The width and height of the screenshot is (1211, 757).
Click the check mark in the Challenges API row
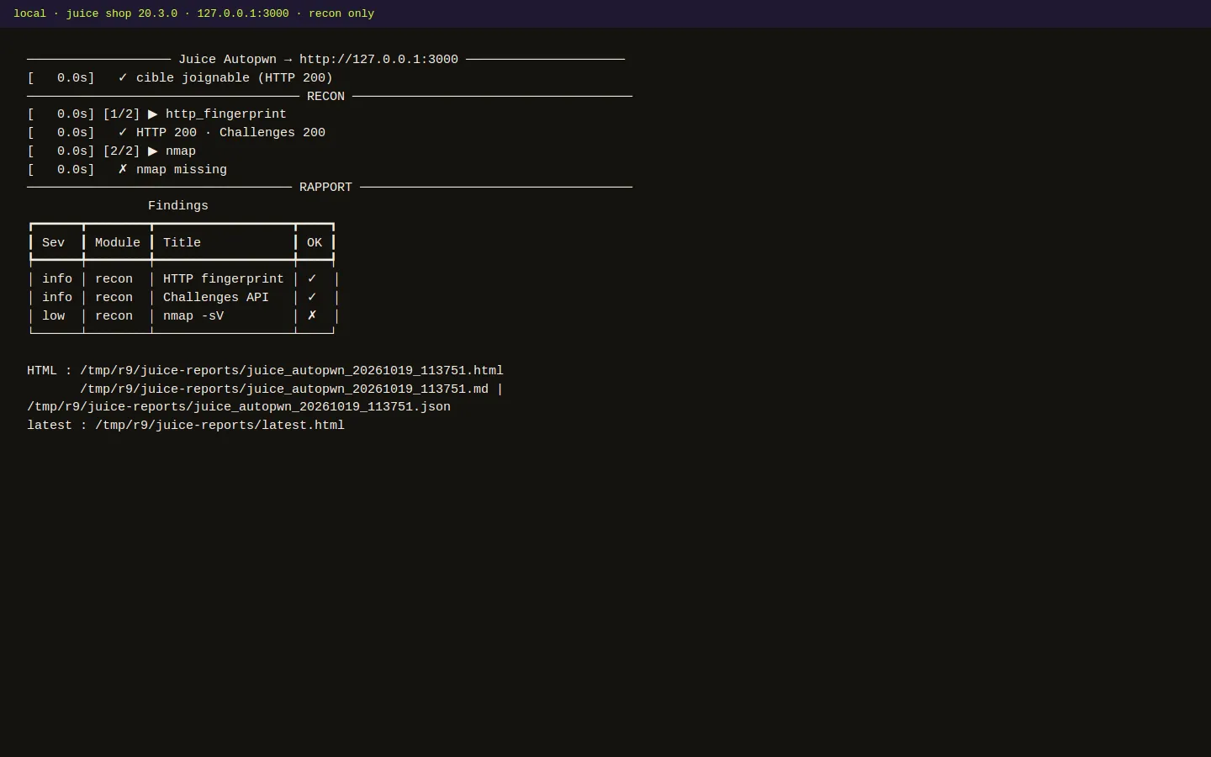coord(312,297)
